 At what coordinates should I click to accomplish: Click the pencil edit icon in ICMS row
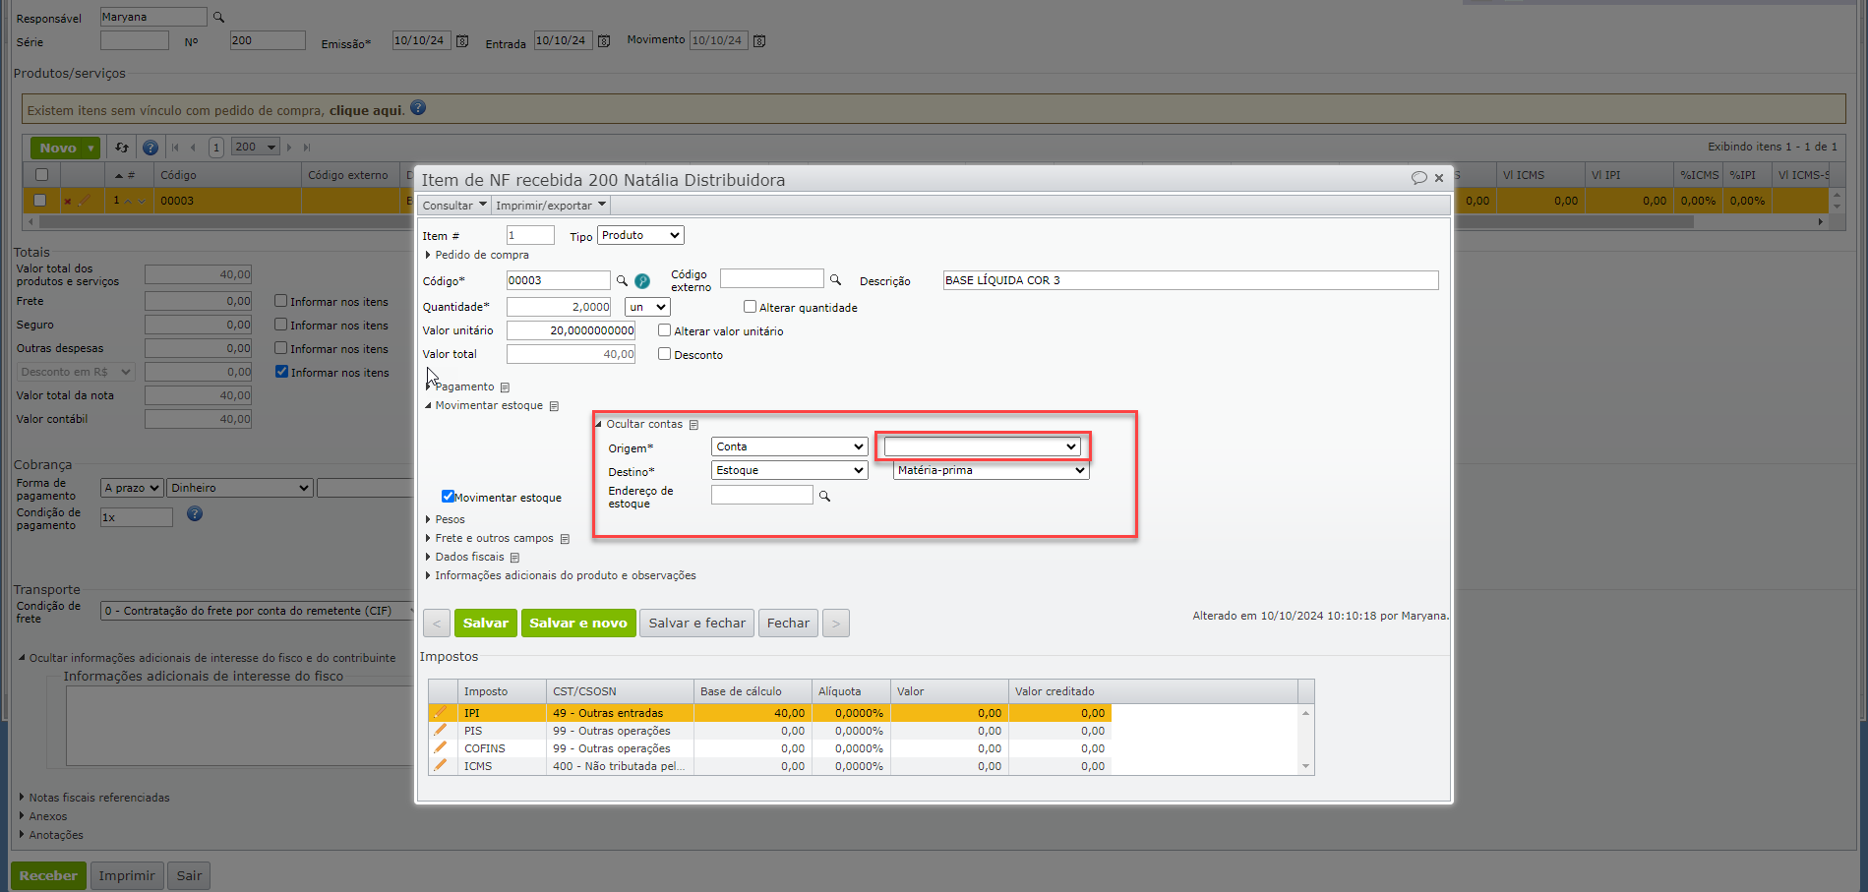441,765
